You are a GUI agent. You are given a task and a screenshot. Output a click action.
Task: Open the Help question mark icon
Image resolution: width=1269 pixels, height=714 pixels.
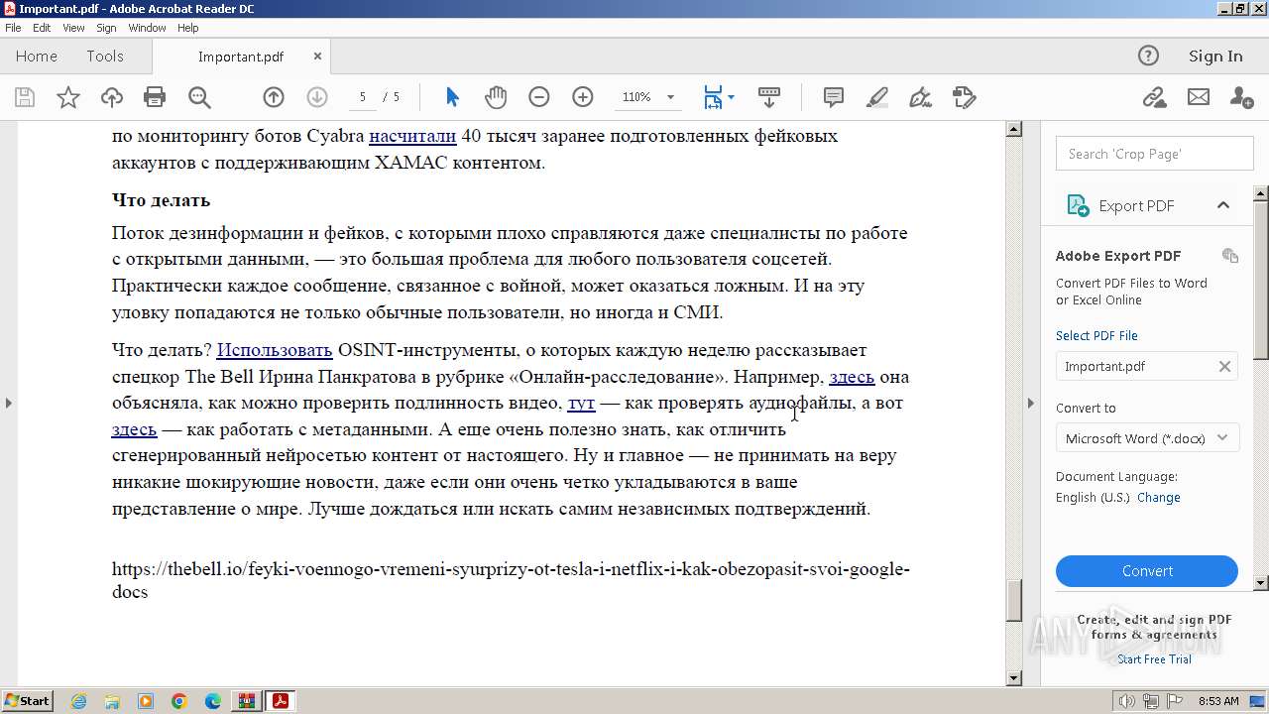(1148, 56)
